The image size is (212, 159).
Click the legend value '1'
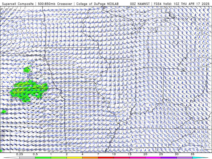click(x=51, y=154)
